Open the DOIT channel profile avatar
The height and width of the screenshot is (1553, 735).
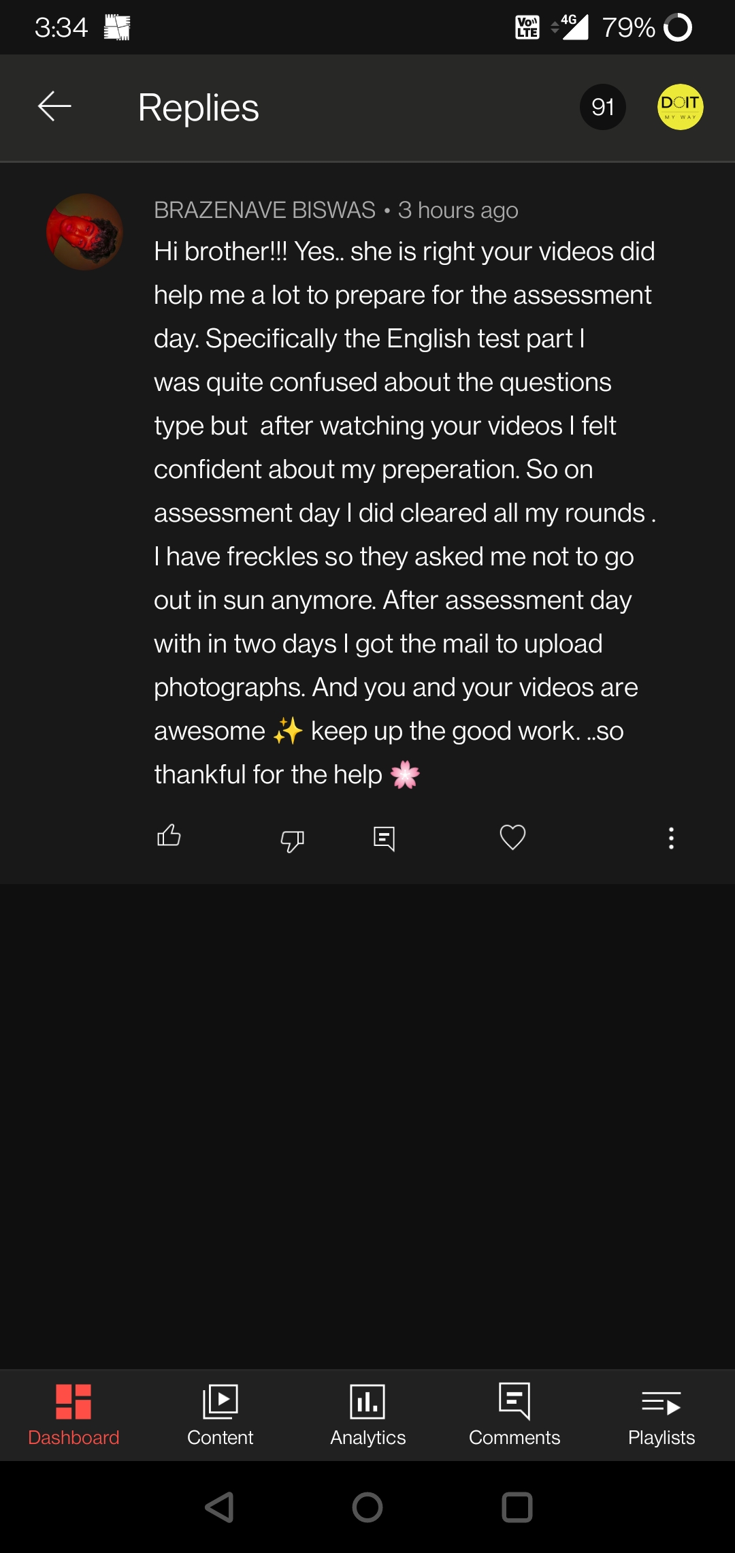(x=680, y=107)
